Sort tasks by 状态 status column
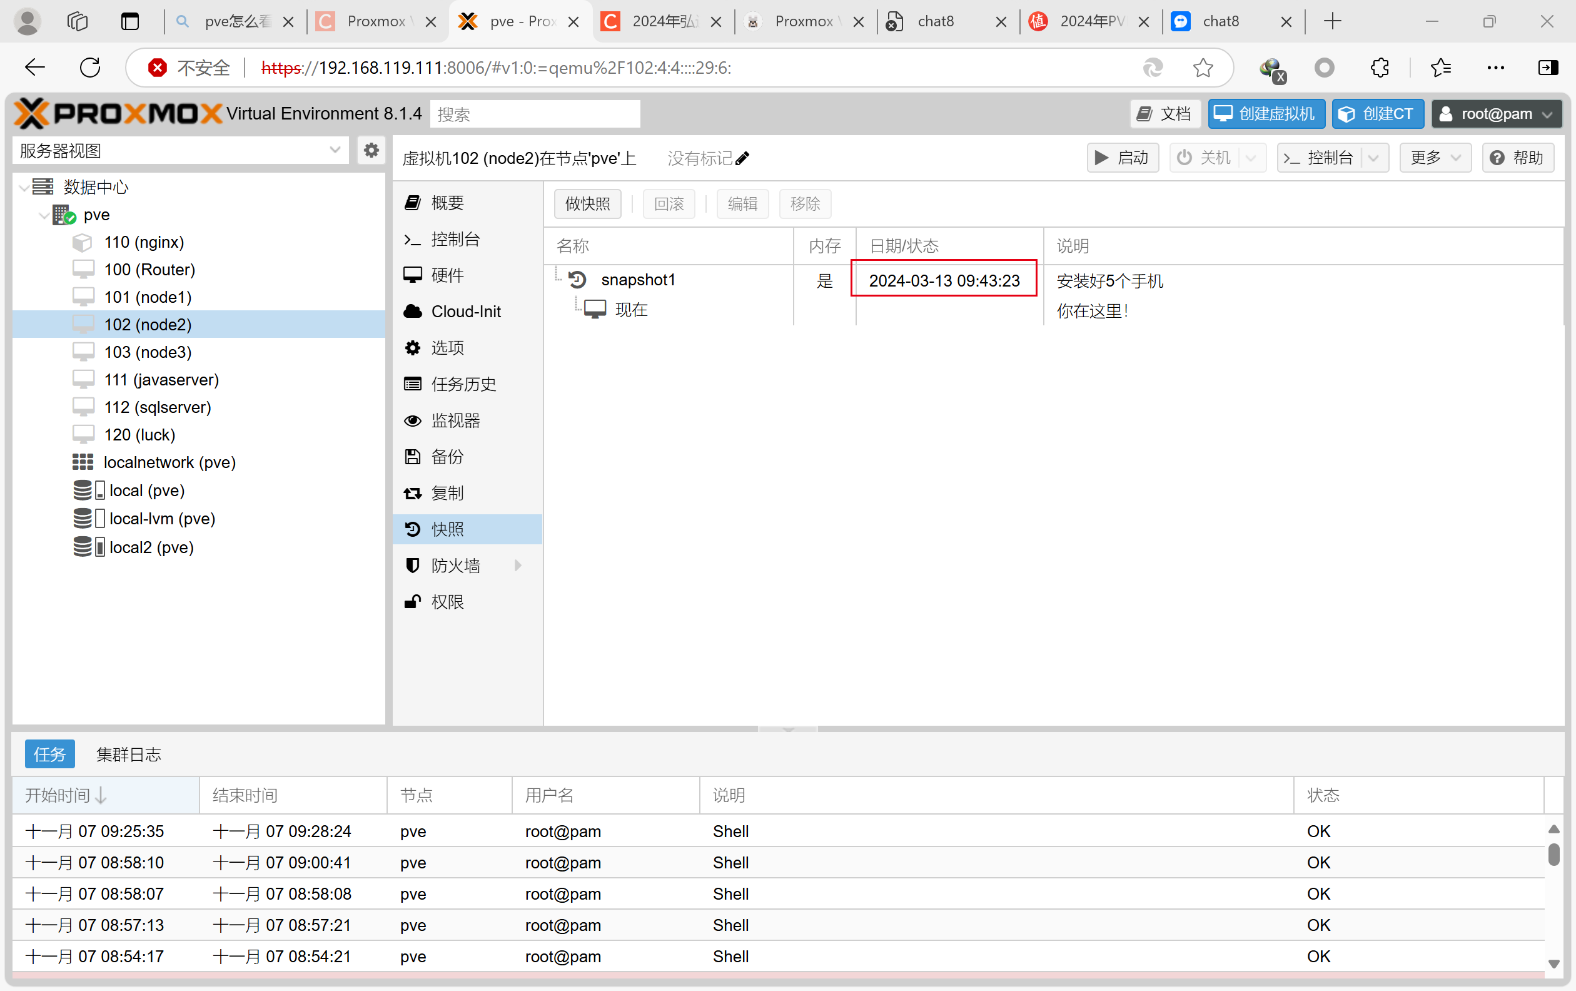Image resolution: width=1576 pixels, height=991 pixels. click(1418, 795)
